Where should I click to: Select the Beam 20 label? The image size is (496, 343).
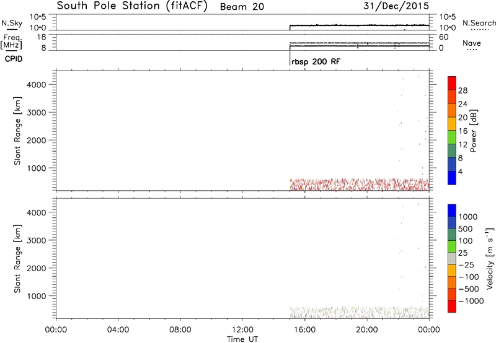(x=242, y=7)
